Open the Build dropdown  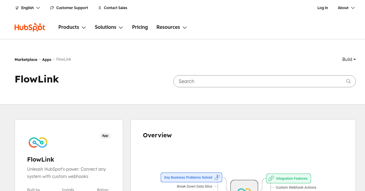coord(349,59)
